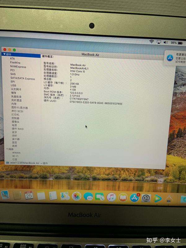Click System Information chip icon in dock
This screenshot has width=186, height=248.
[x=169, y=199]
